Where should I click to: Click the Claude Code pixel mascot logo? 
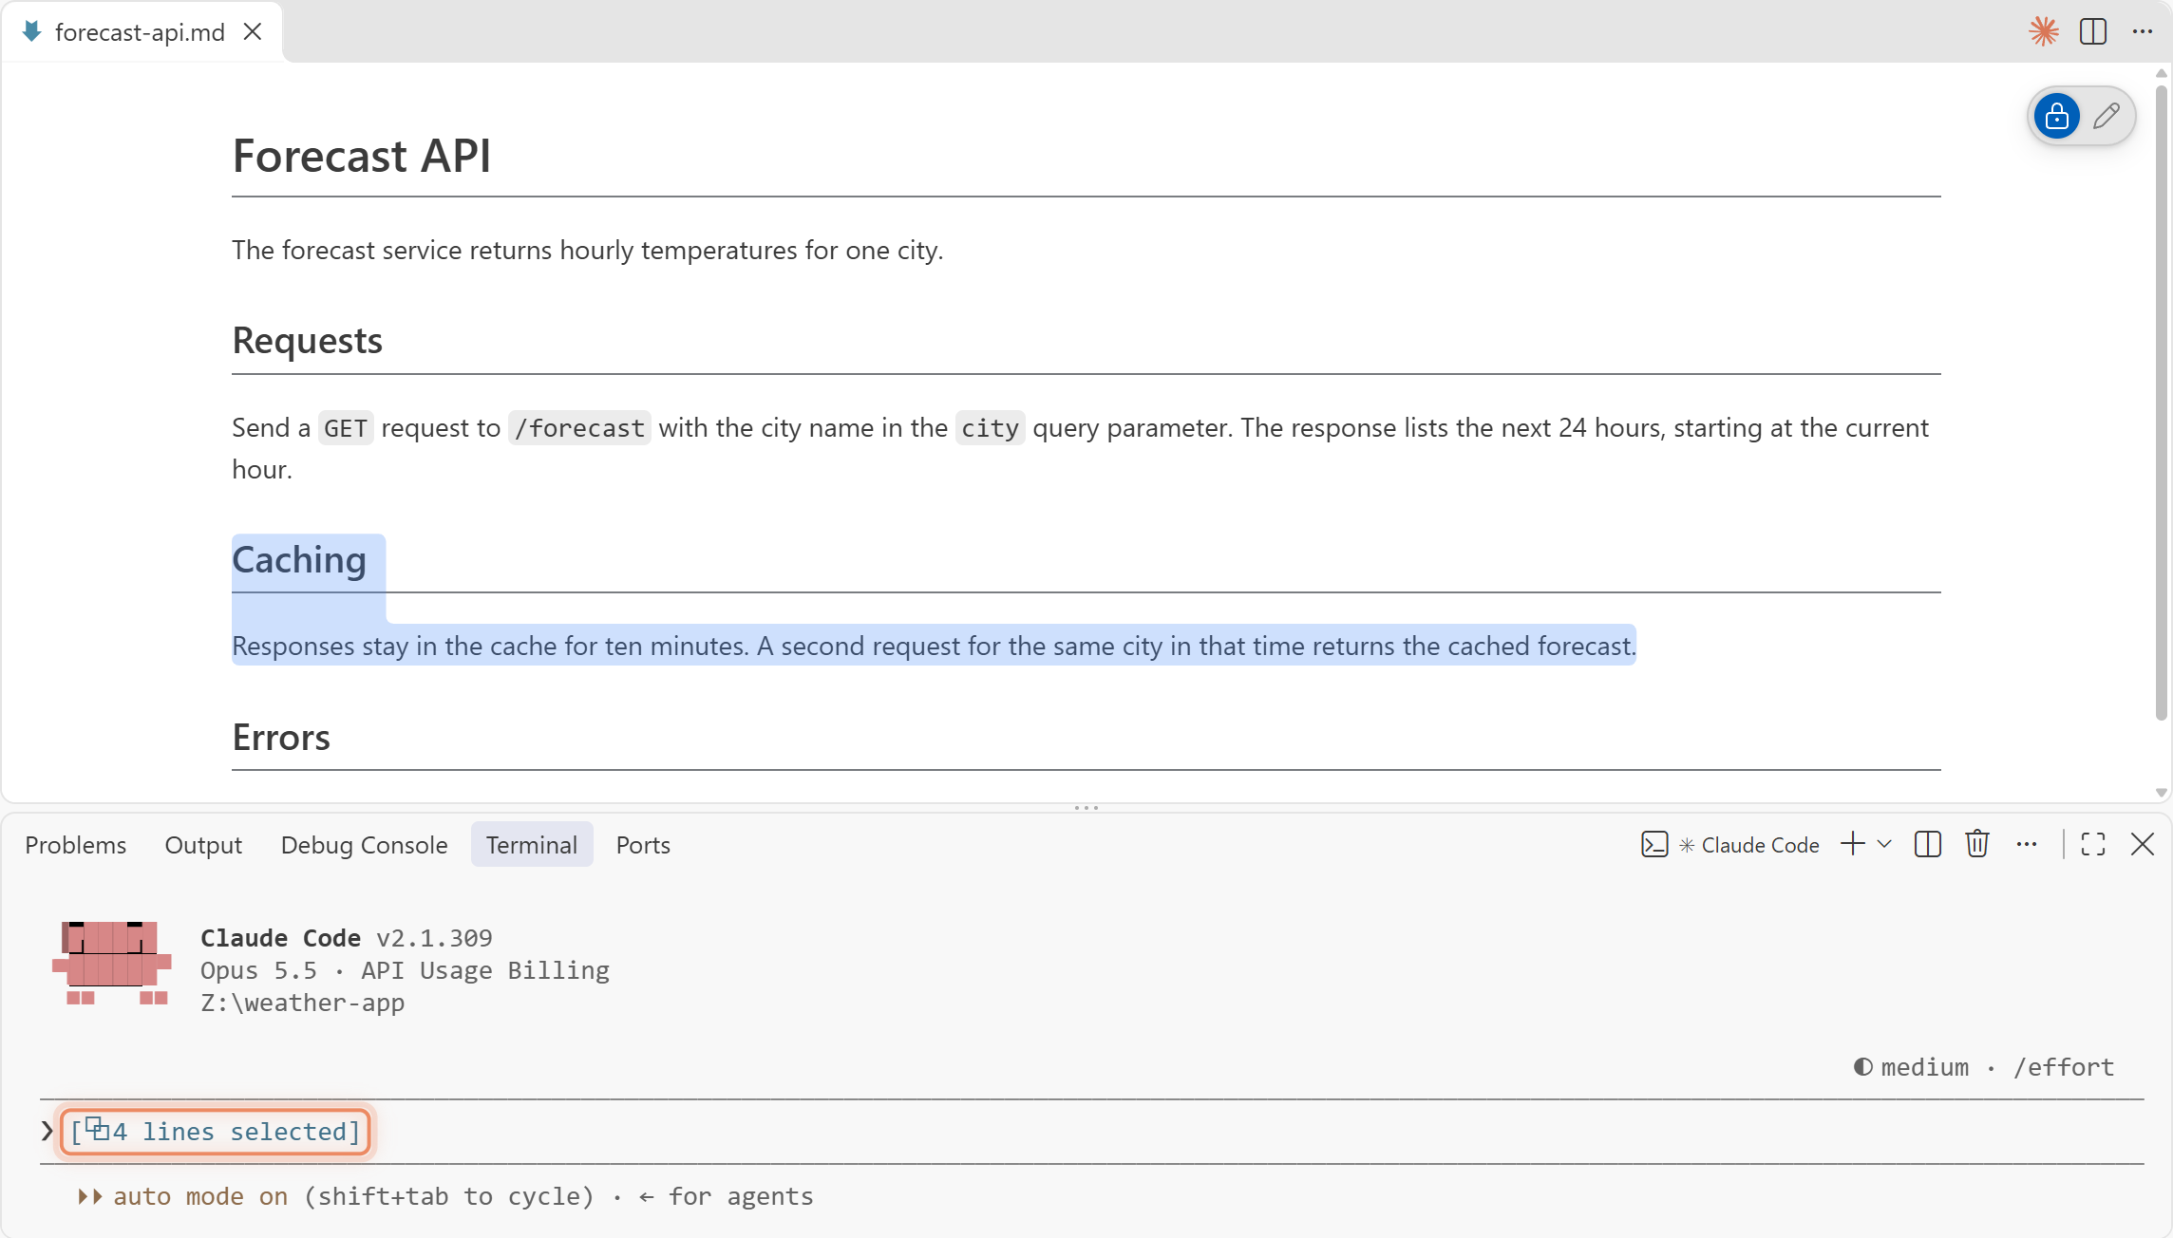tap(112, 963)
